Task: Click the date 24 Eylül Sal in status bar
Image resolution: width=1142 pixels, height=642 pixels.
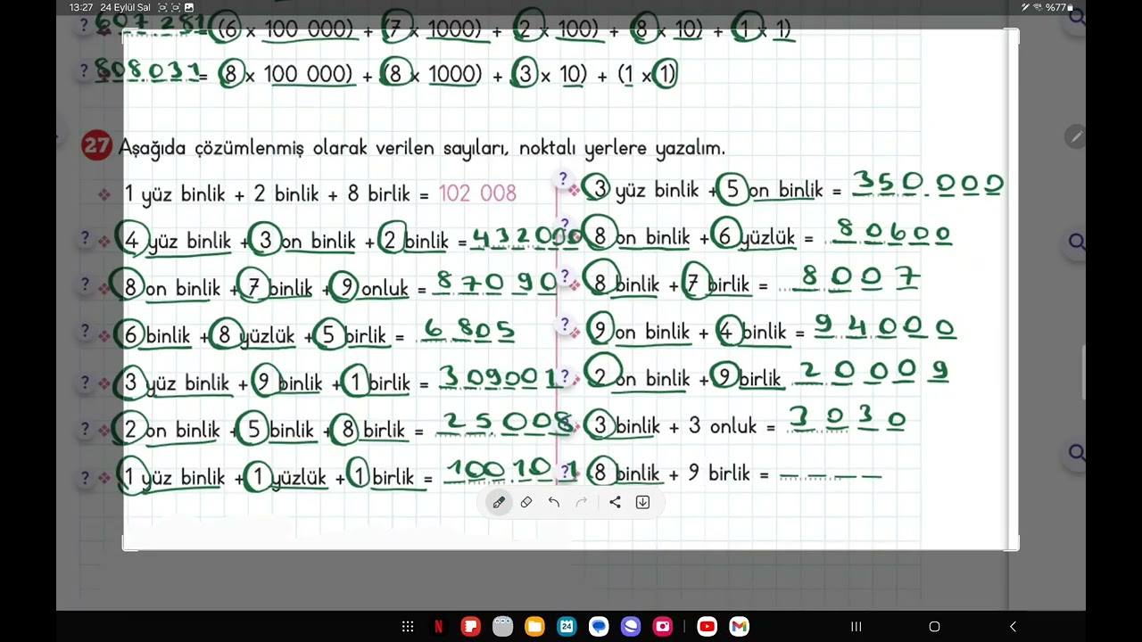Action: tap(126, 7)
